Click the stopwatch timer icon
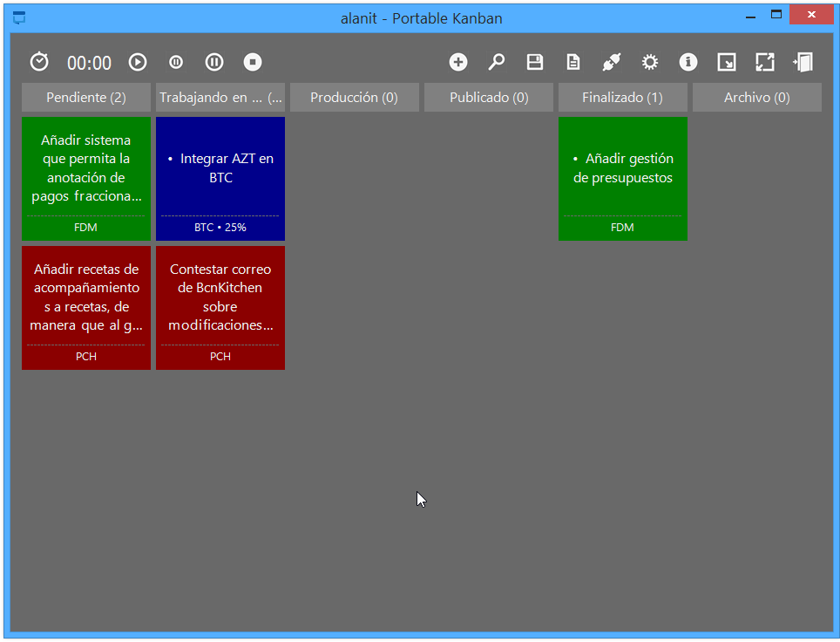840x642 pixels. point(39,62)
